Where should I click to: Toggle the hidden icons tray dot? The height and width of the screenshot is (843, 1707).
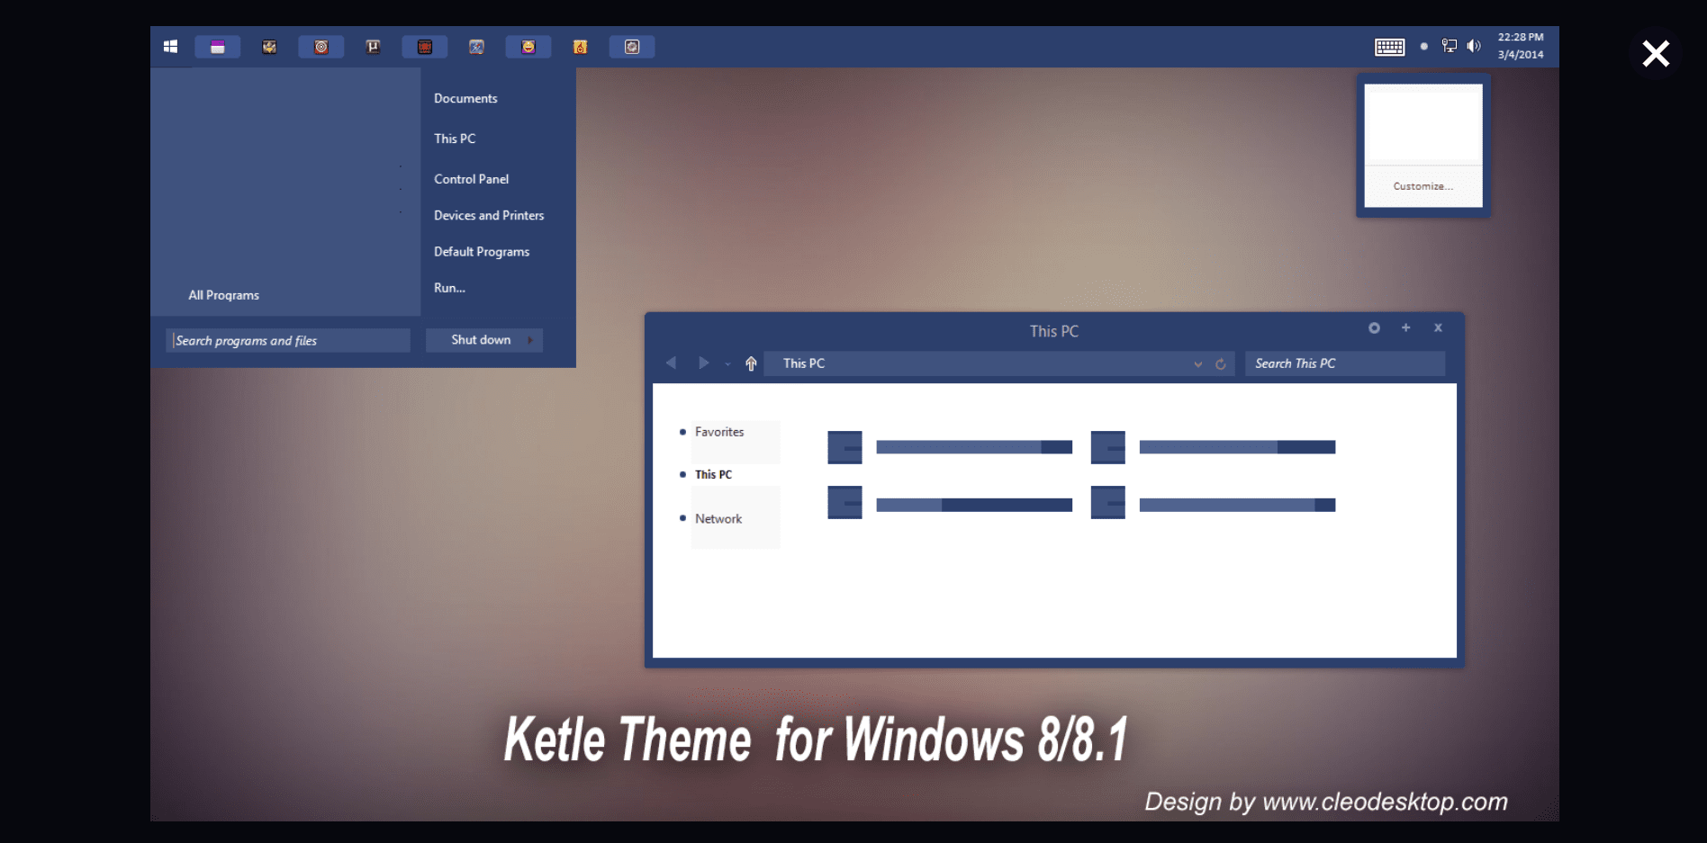1423,46
